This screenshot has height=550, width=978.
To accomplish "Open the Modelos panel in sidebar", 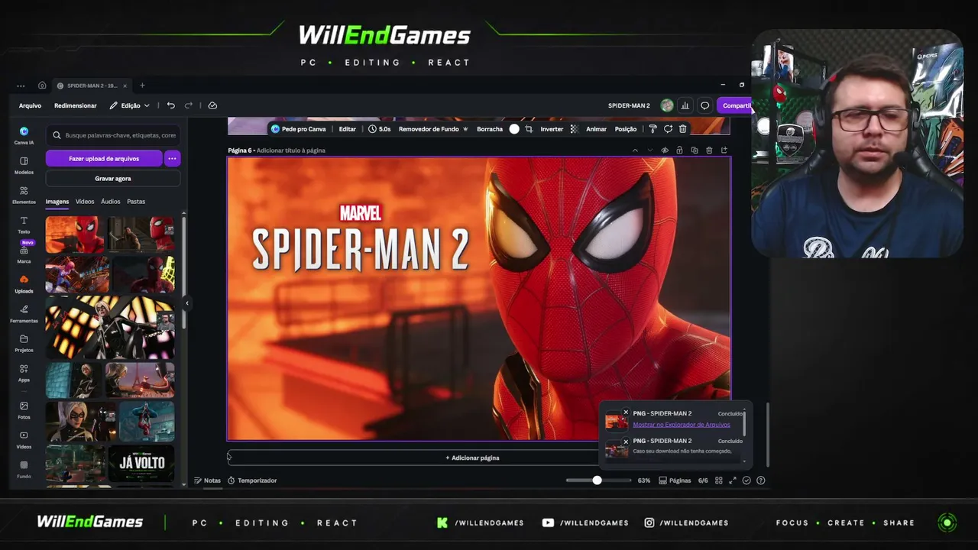I will coord(24,165).
